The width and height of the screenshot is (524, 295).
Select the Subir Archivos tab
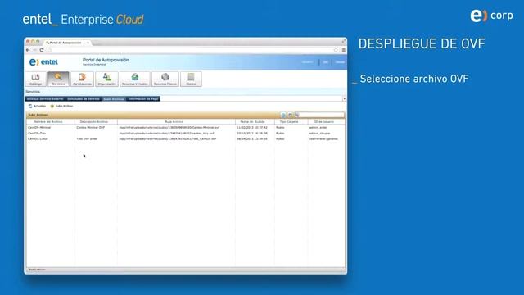114,99
